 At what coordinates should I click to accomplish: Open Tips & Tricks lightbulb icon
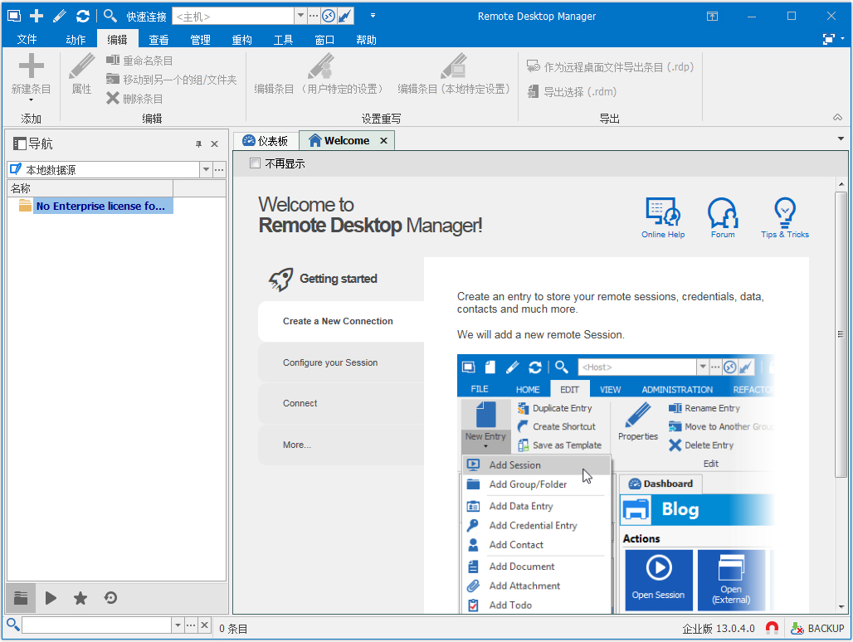[x=784, y=214]
